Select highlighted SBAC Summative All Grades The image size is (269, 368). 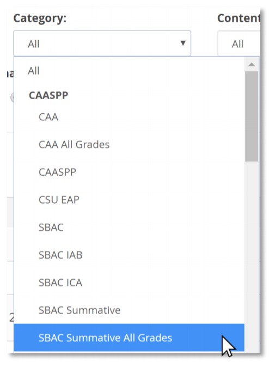(129, 338)
